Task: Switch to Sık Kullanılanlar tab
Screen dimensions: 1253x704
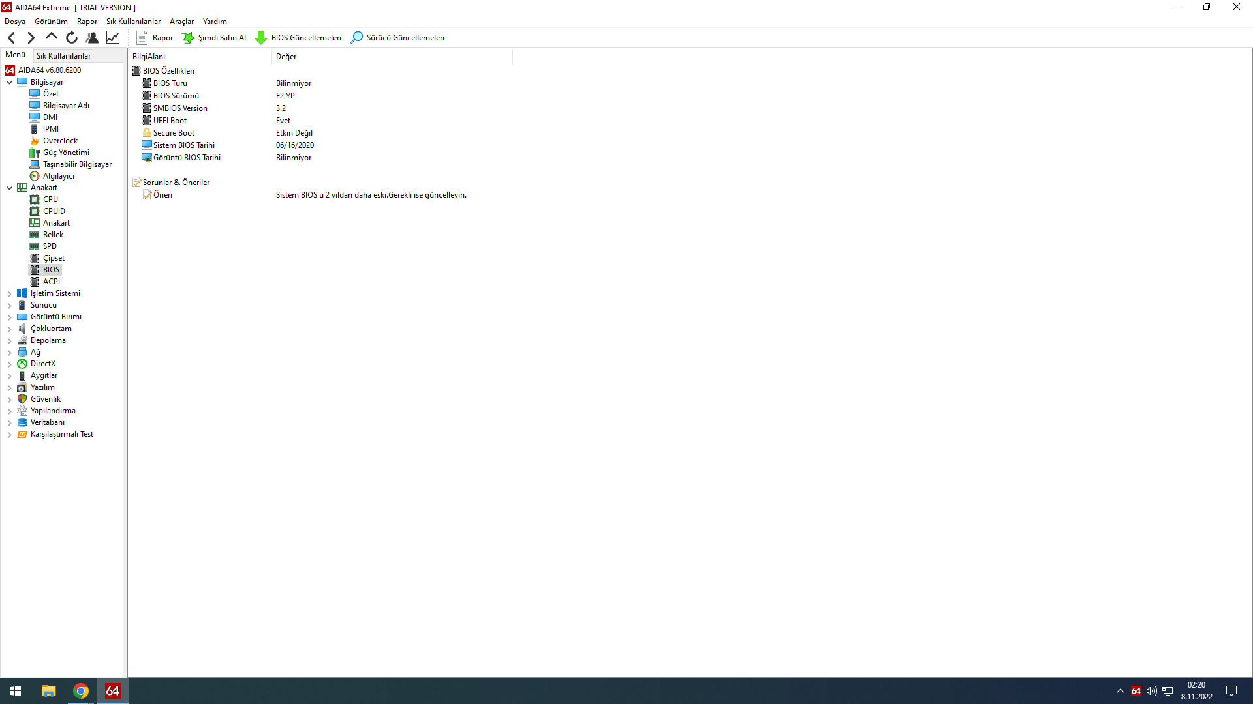Action: (63, 56)
